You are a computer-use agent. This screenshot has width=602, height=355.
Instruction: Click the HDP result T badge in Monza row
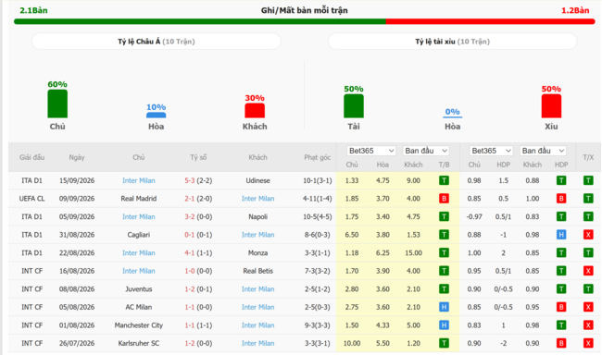pyautogui.click(x=561, y=252)
